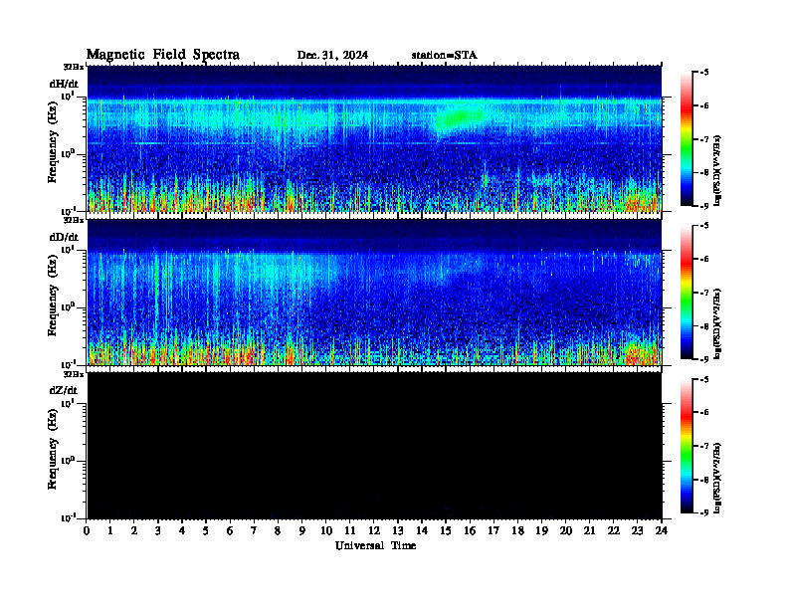Click the dH/dt spectrogram plot area
The image size is (788, 609).
374,138
